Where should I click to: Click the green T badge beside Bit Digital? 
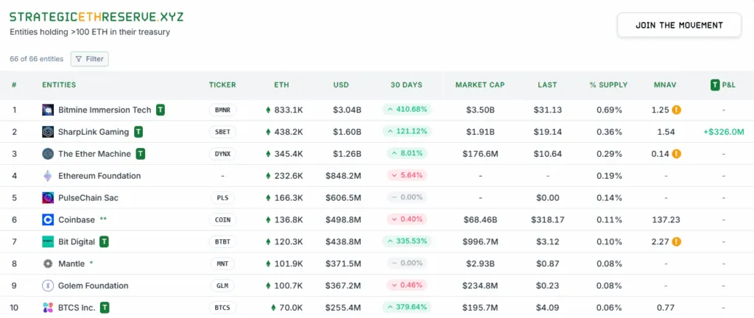click(x=105, y=241)
